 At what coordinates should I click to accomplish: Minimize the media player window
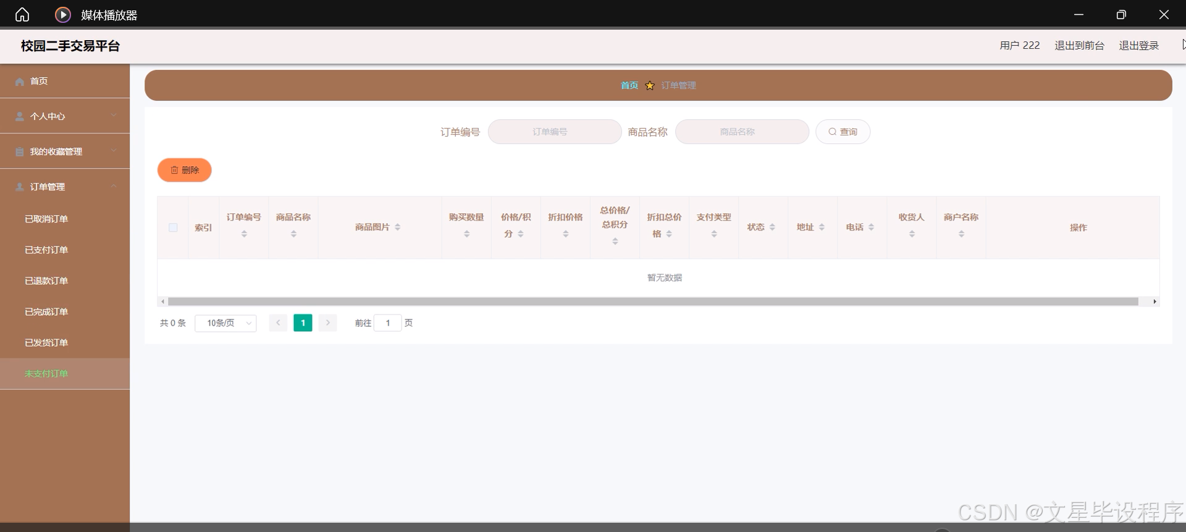click(x=1079, y=14)
